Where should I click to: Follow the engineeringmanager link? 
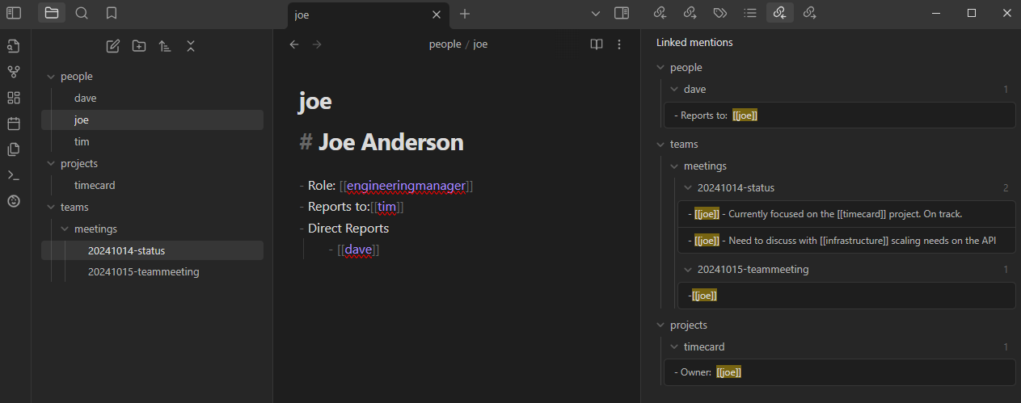point(407,186)
